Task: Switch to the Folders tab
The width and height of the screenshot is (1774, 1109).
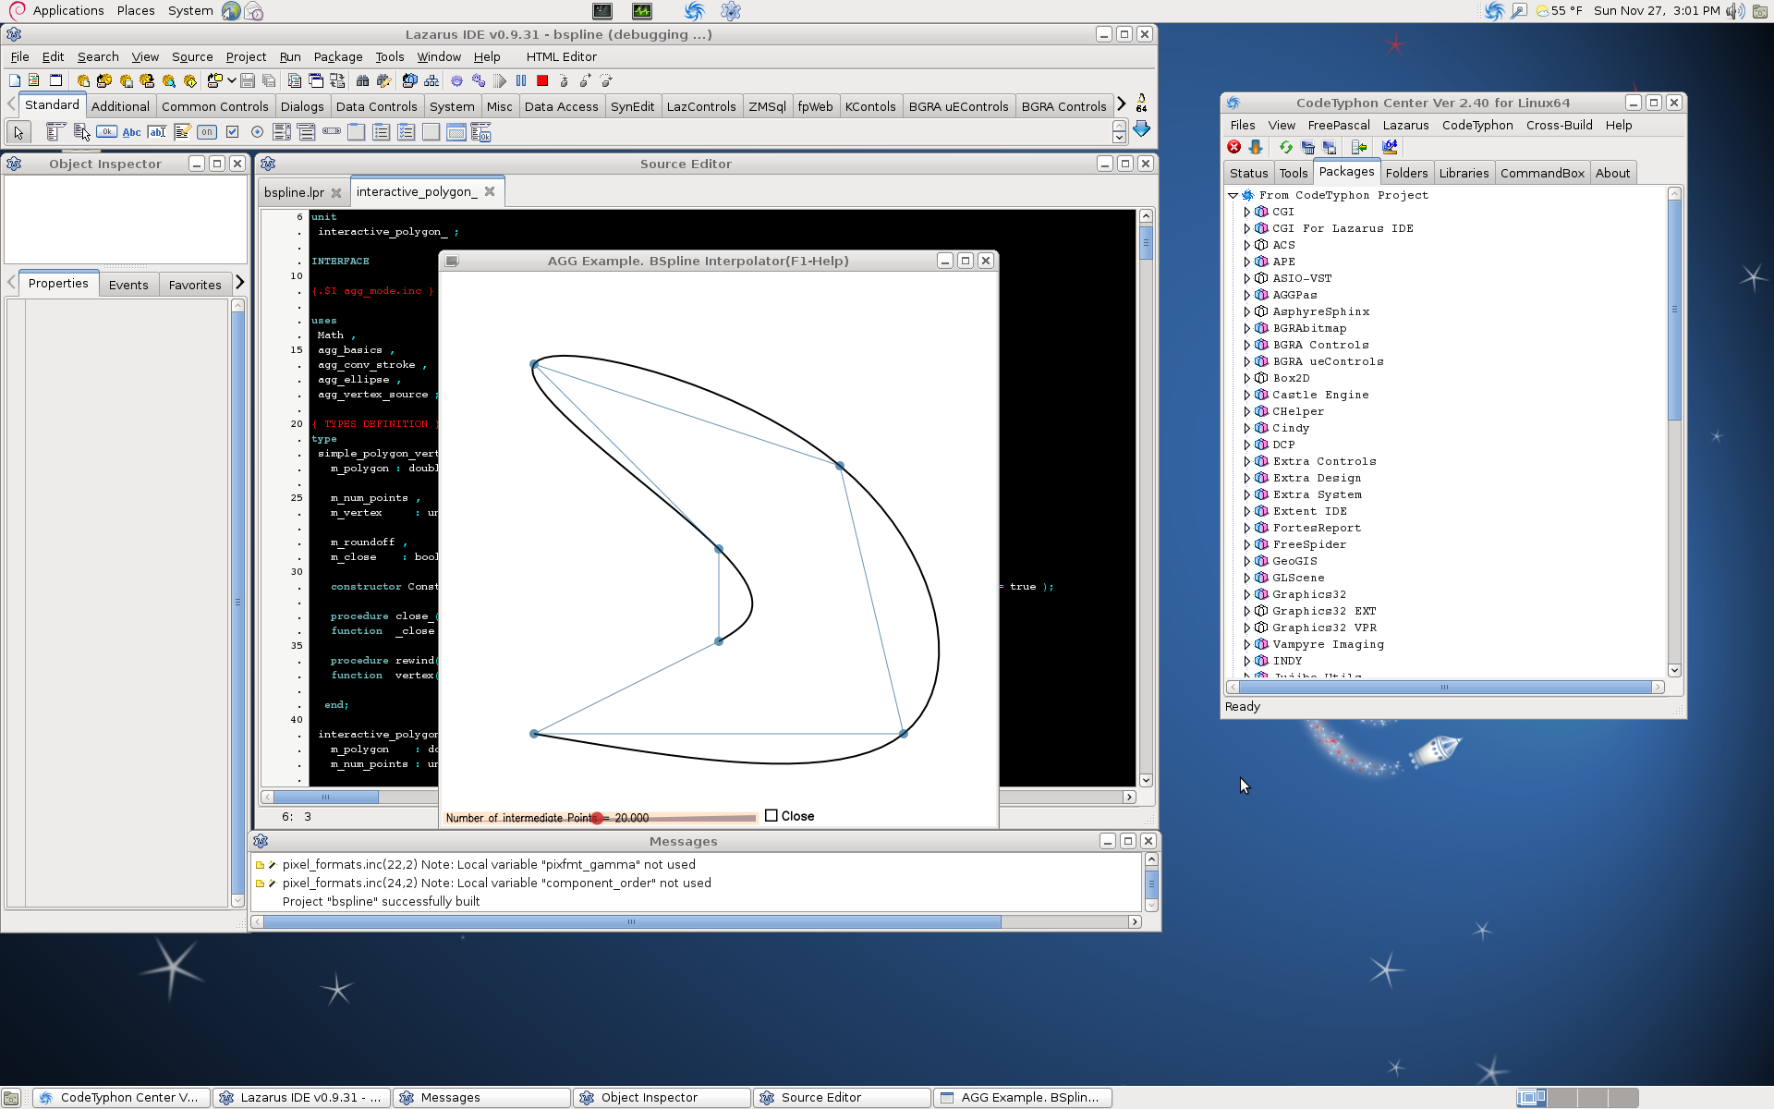Action: [1405, 173]
